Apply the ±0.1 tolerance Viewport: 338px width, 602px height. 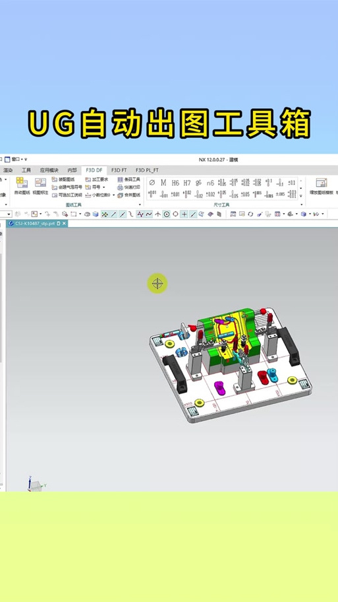coord(292,183)
